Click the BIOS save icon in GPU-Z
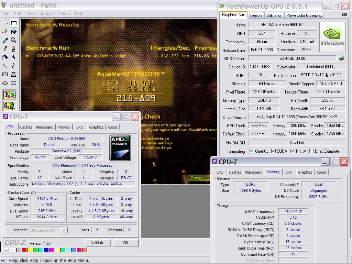 (341, 58)
